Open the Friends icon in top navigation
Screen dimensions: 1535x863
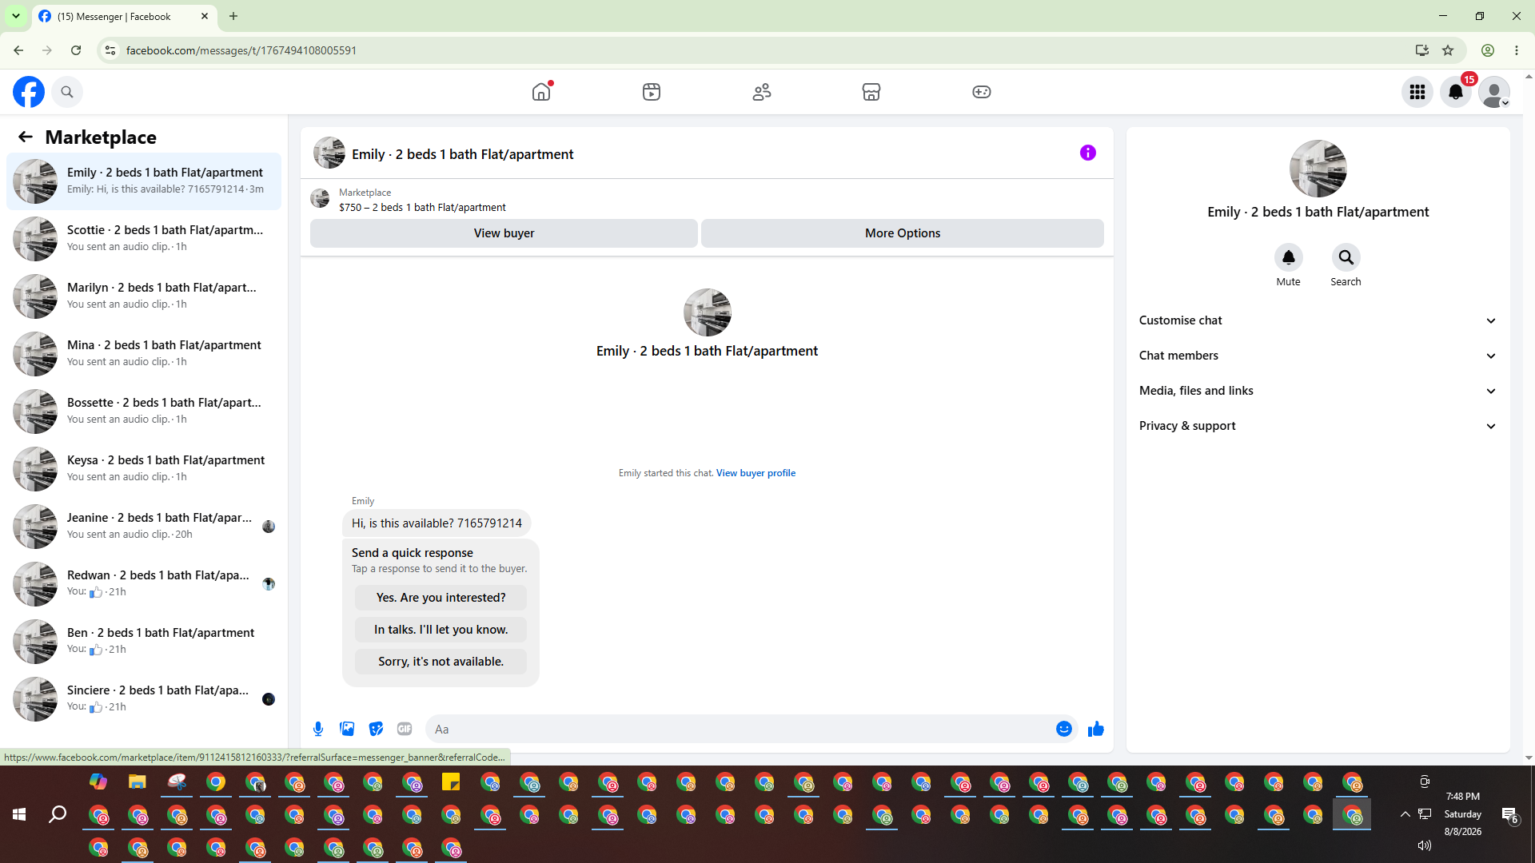[x=762, y=92]
